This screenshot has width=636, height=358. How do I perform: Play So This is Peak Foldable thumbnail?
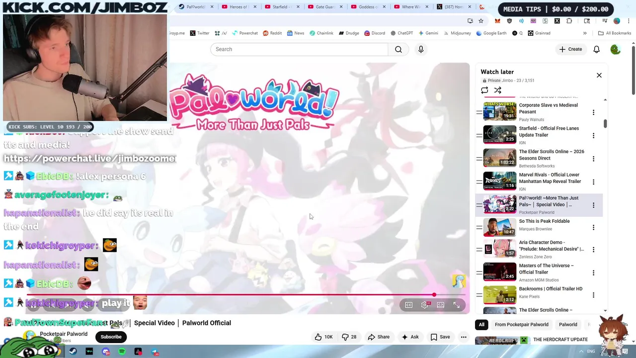coord(500,227)
